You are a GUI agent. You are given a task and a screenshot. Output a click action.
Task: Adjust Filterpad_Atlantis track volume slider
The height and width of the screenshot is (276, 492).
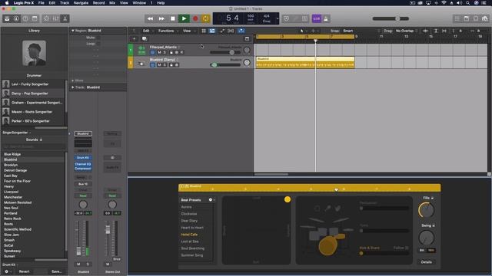225,52
